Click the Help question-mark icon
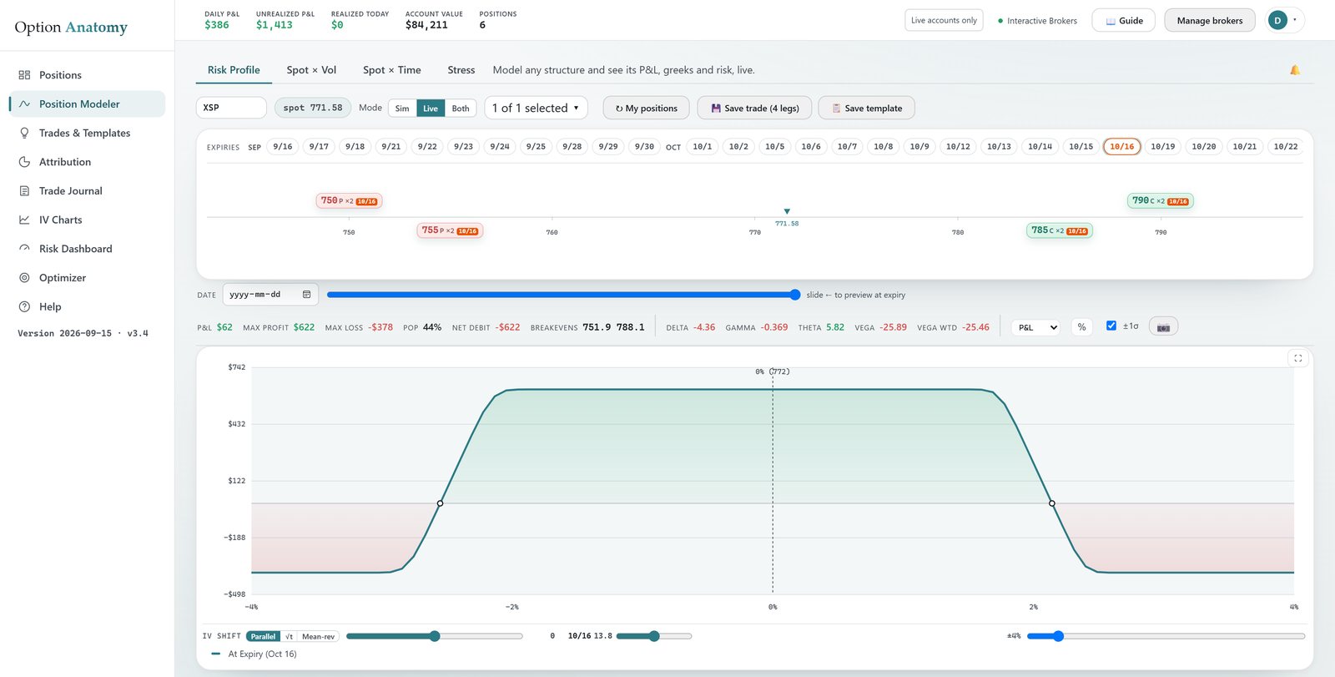Screen dimensions: 1335x677 24,307
